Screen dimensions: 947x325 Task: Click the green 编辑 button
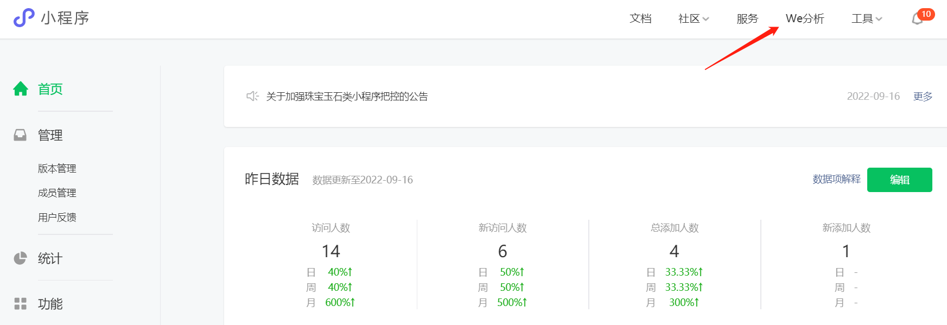[x=899, y=180]
